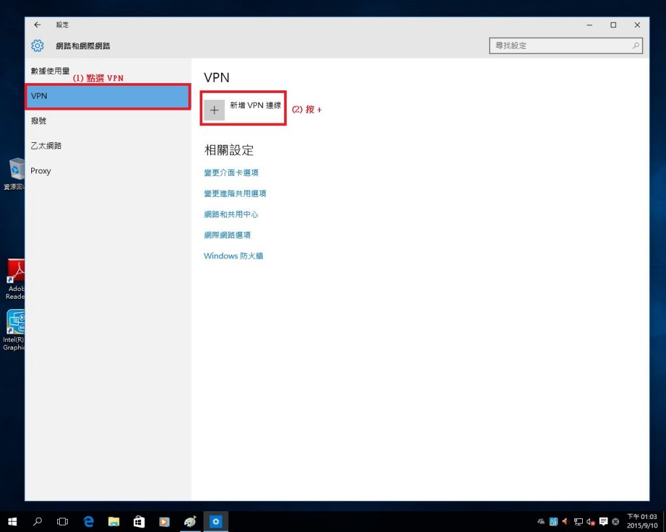Open 變更介面卡選項 under related settings
This screenshot has width=666, height=532.
point(231,173)
